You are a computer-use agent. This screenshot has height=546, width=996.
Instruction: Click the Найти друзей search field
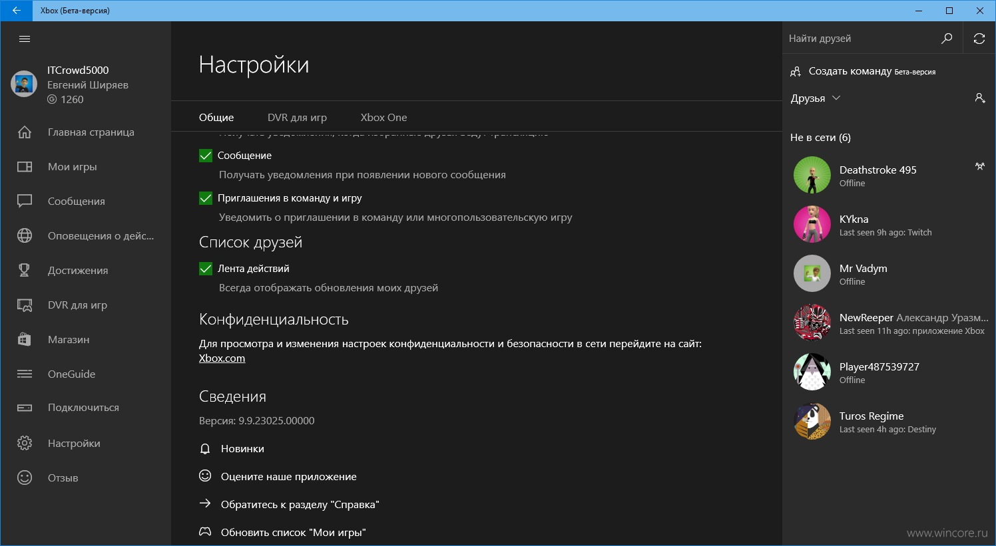tap(859, 39)
